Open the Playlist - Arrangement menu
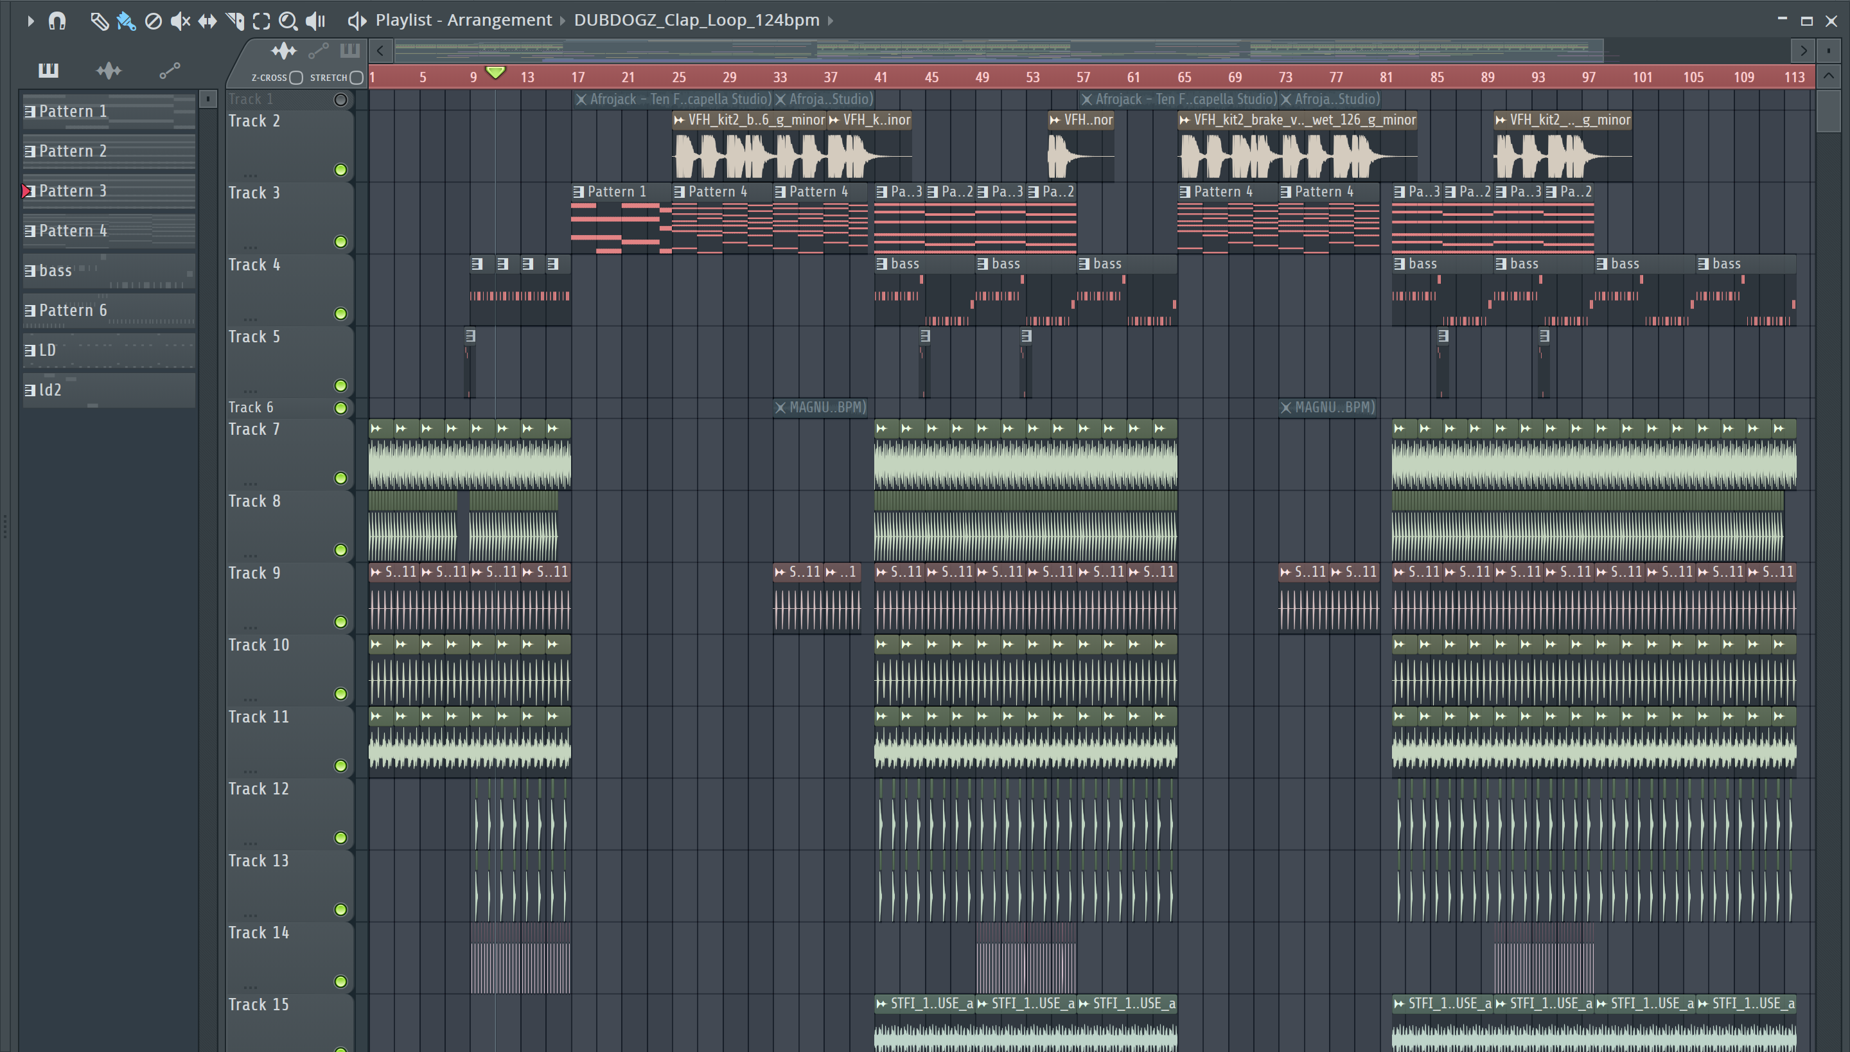 463,21
